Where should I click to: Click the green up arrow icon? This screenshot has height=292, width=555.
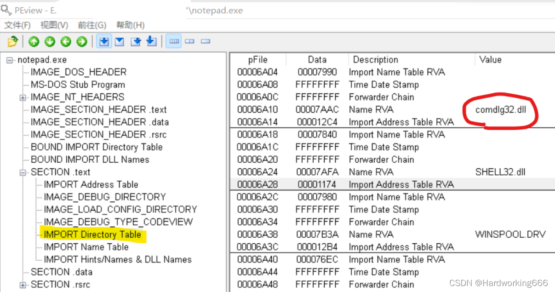click(34, 42)
